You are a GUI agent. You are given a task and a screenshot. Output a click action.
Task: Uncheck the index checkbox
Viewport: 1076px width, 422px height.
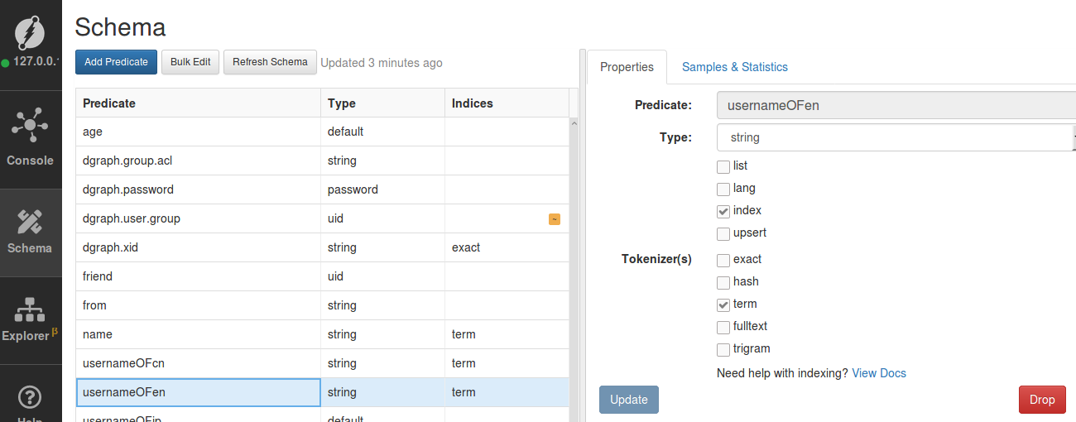click(723, 211)
